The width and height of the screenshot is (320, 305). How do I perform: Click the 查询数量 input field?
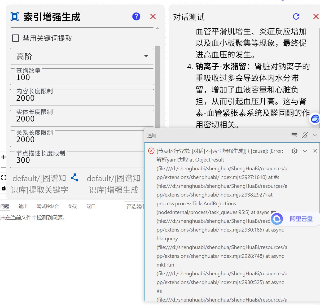[82, 77]
